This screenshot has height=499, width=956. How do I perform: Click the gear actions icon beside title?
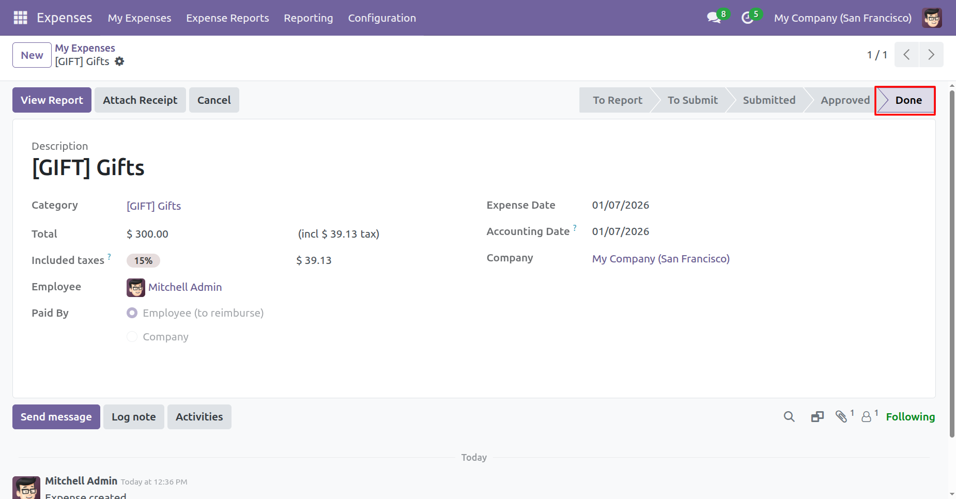click(119, 61)
